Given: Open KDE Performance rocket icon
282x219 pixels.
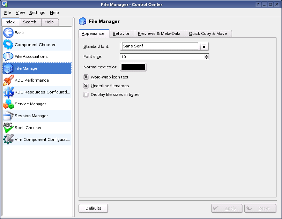Looking at the screenshot, I should coord(8,80).
